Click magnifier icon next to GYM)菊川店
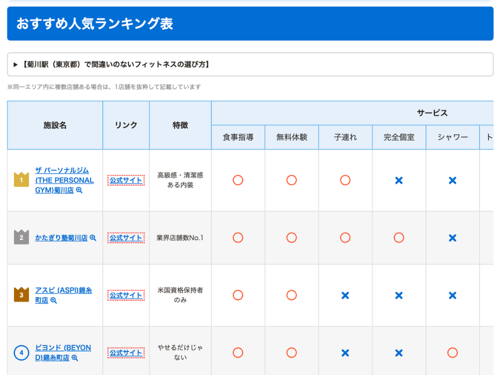 click(x=79, y=190)
